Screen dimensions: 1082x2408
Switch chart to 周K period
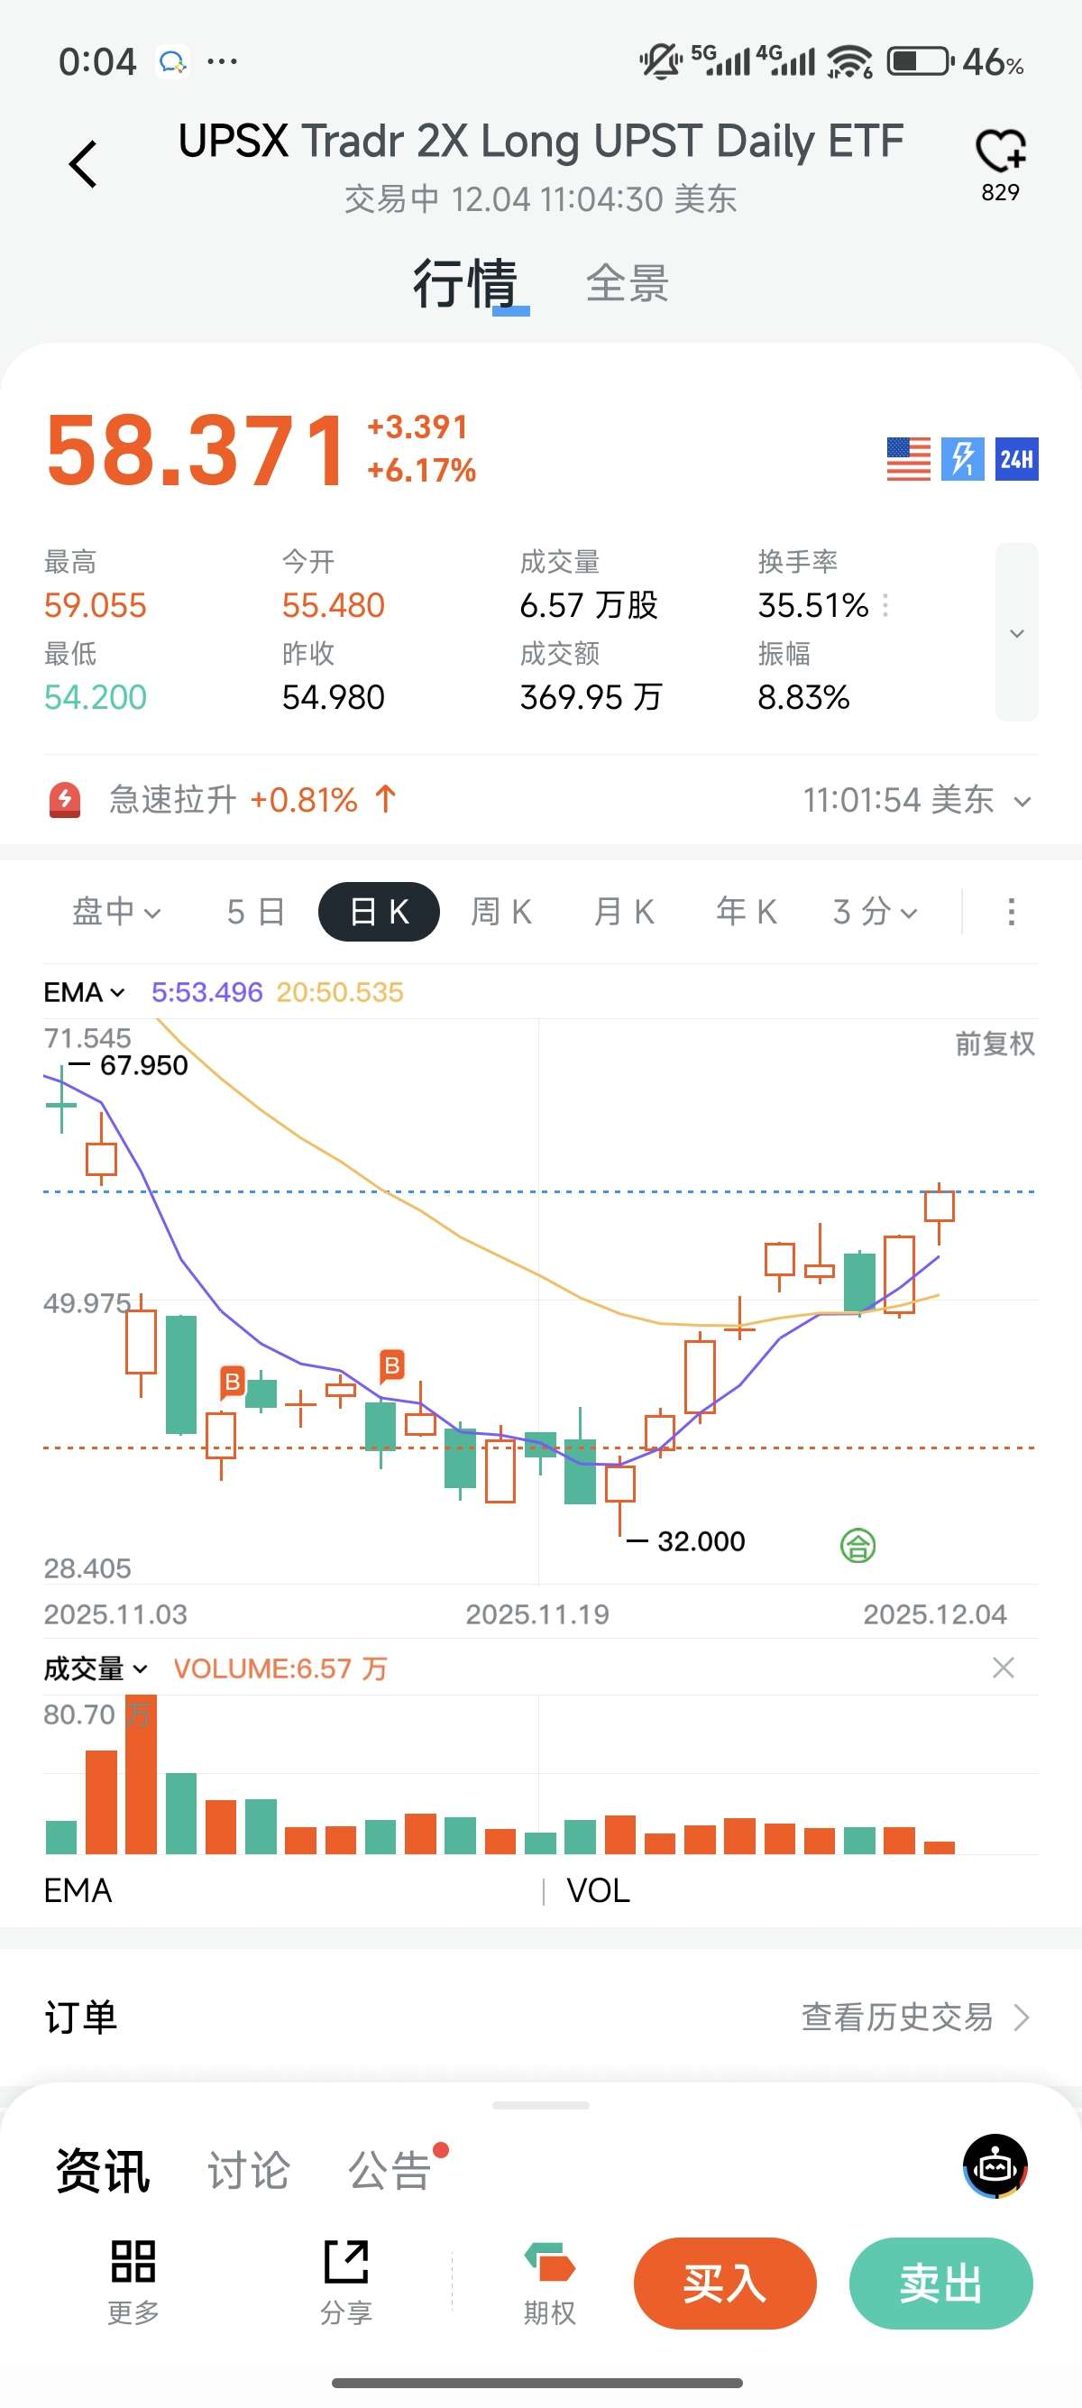(500, 912)
